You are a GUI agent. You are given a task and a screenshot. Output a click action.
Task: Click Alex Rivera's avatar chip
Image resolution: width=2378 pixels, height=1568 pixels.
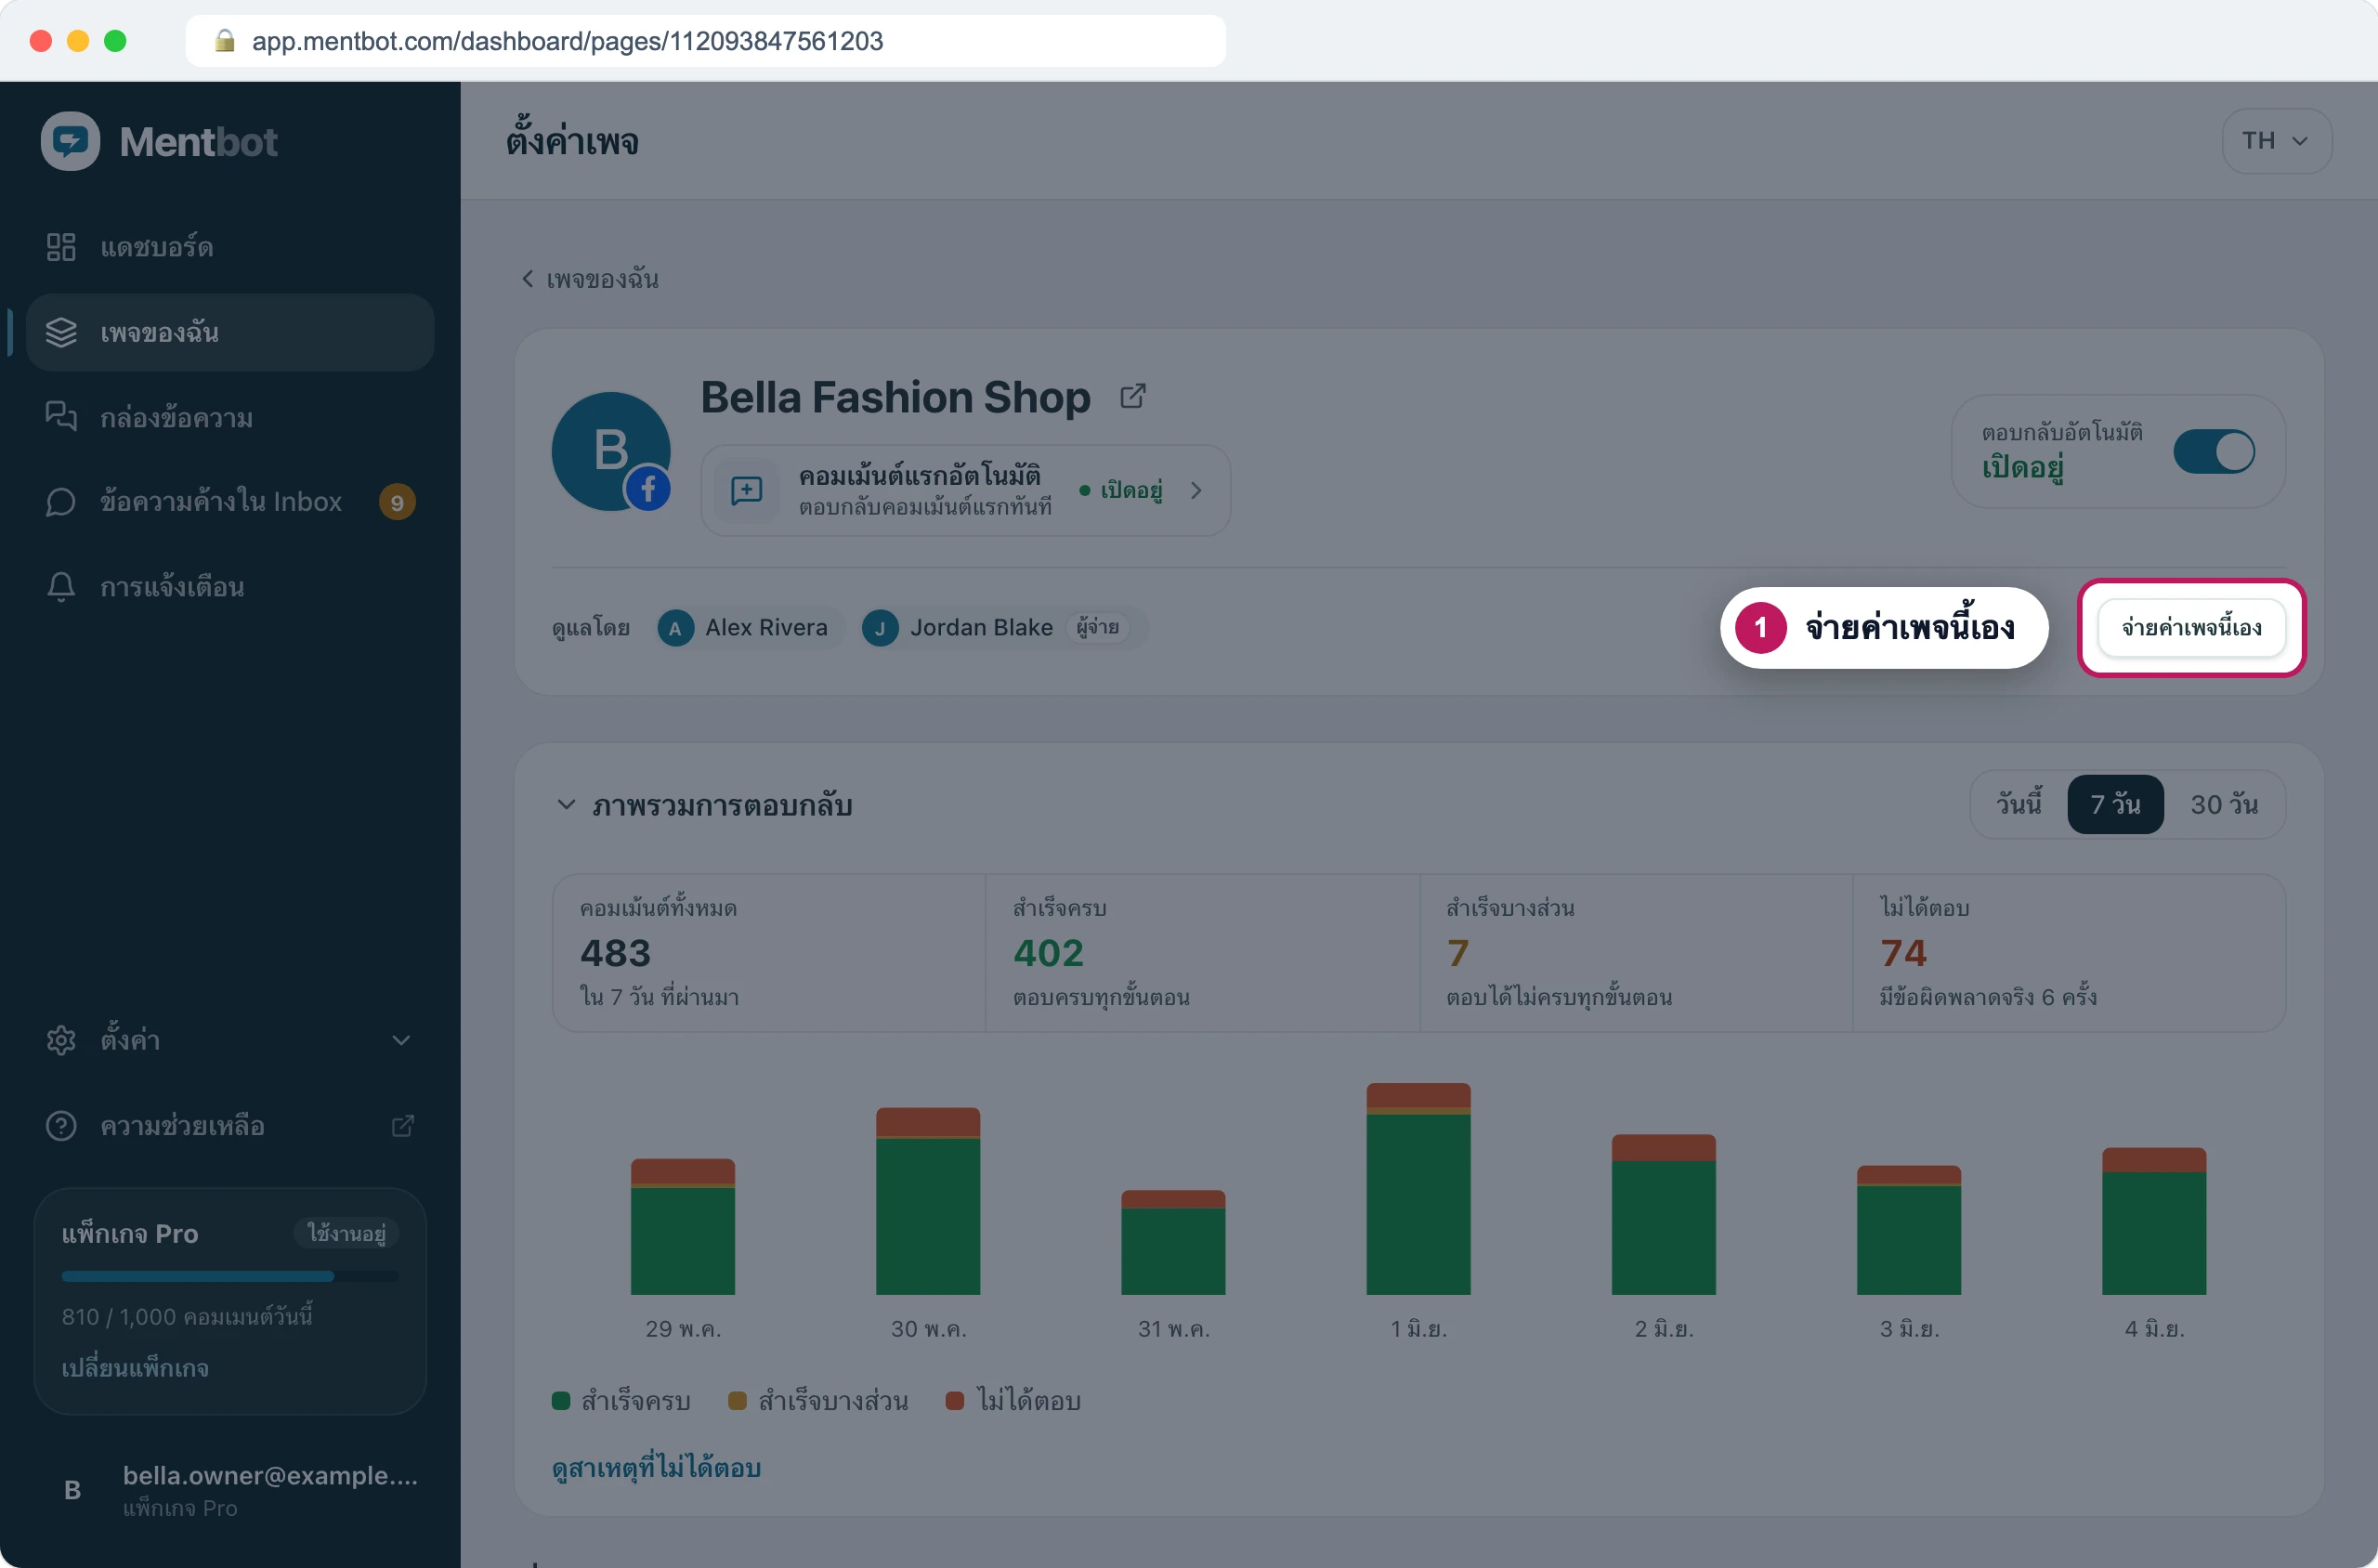pos(751,628)
